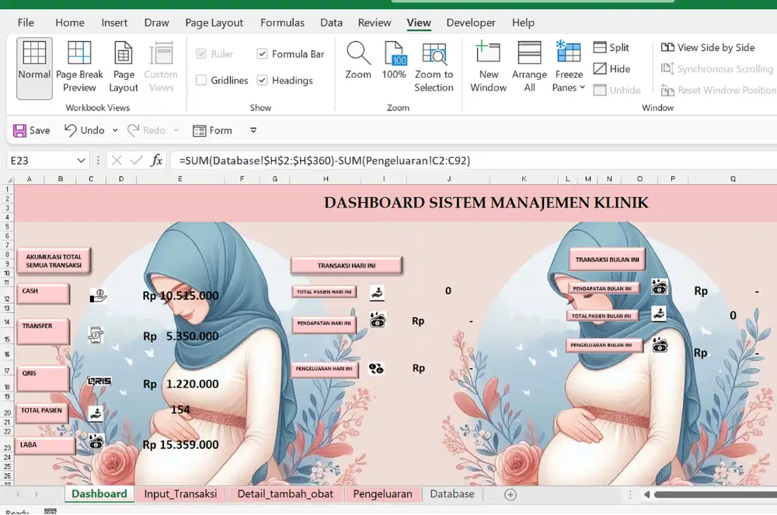The height and width of the screenshot is (515, 777).
Task: Uncheck the Formula Bar option
Action: [262, 54]
